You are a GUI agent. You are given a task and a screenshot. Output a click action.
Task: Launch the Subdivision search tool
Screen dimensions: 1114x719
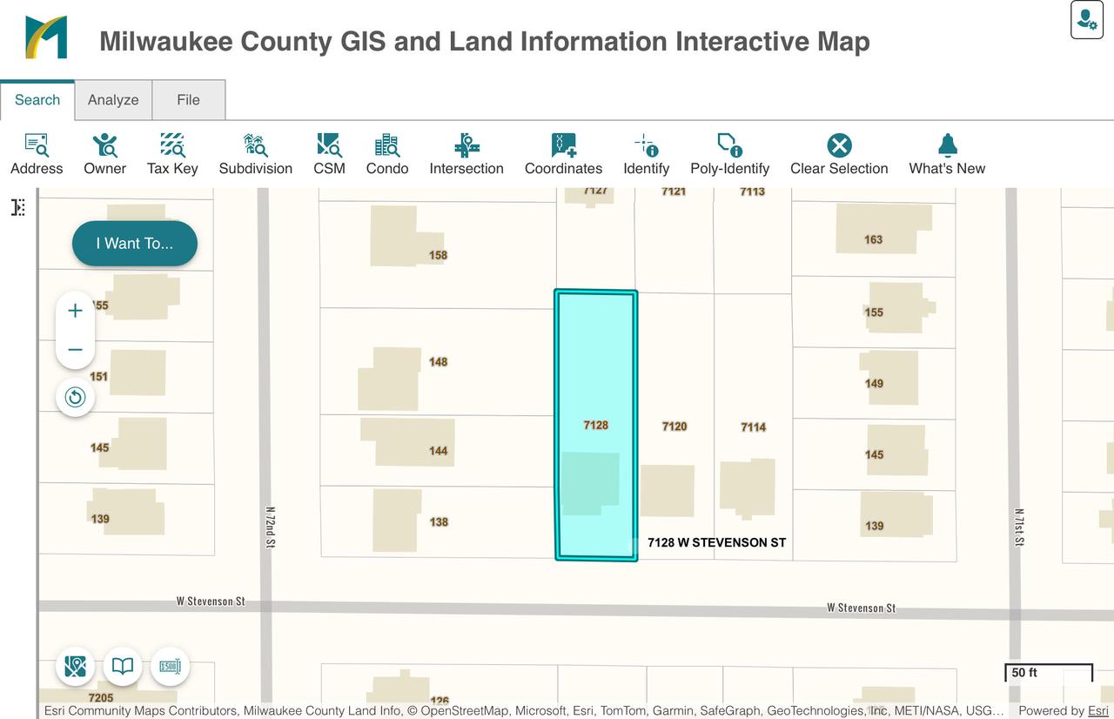(255, 155)
